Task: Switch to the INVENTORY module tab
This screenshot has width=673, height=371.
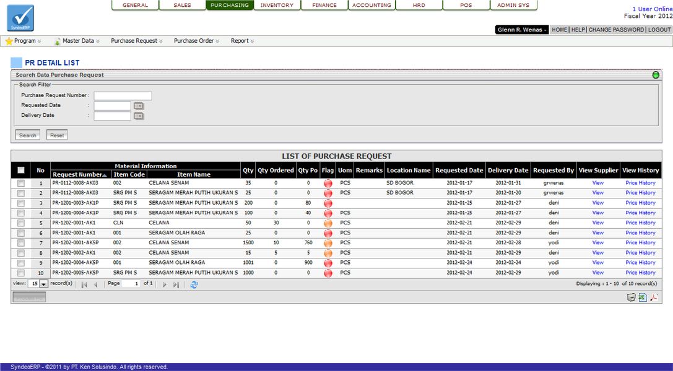Action: coord(277,5)
